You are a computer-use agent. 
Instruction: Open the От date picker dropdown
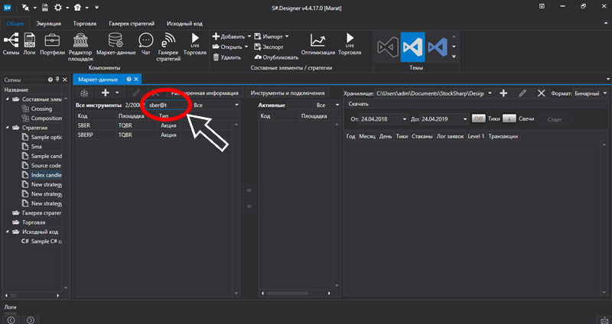[402, 119]
